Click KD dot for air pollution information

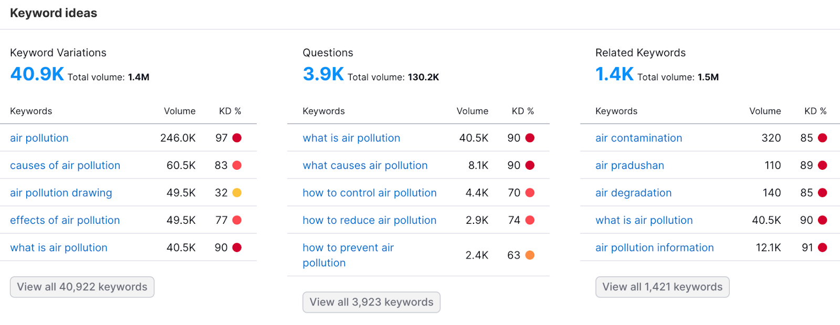[x=822, y=248]
